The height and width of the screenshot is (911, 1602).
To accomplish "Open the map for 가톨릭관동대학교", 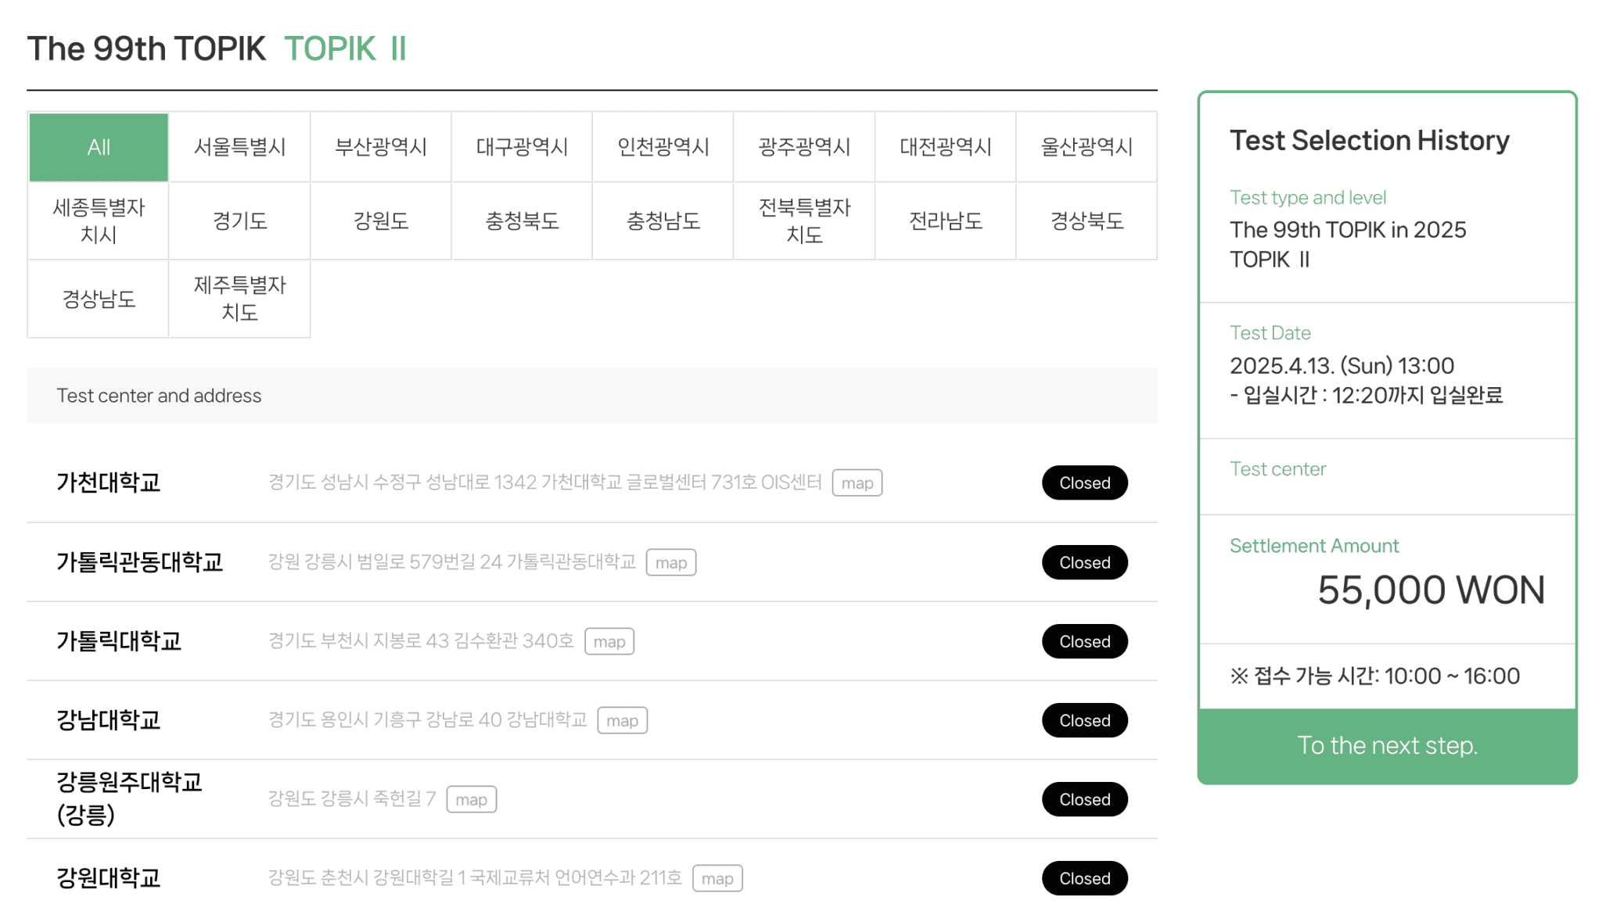I will (x=671, y=562).
